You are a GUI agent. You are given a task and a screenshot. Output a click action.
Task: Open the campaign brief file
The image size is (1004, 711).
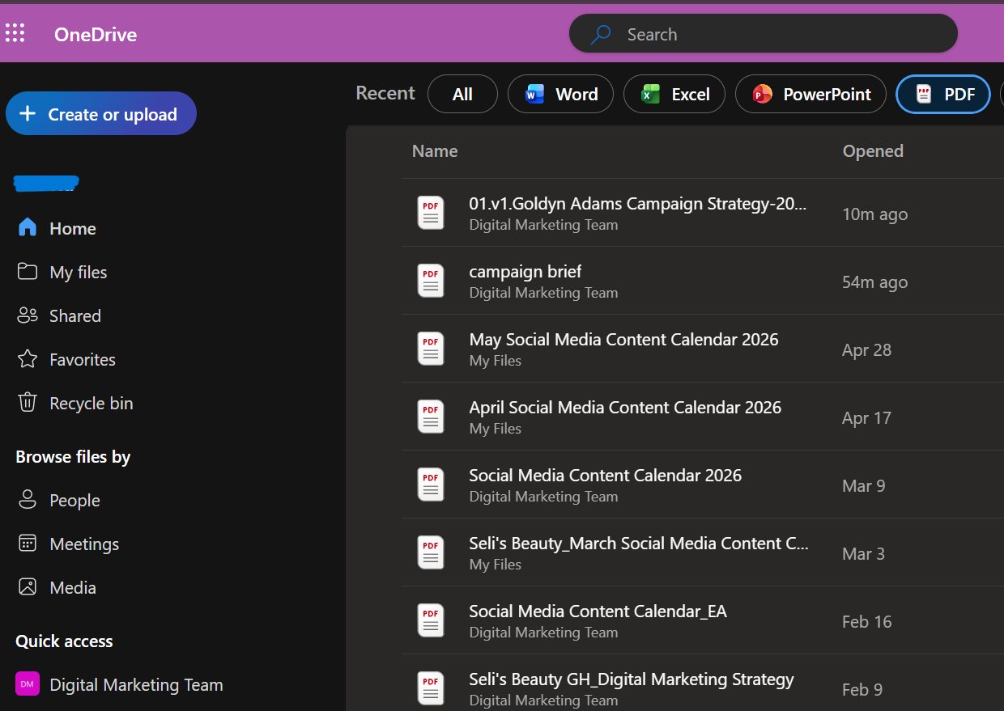pyautogui.click(x=525, y=272)
